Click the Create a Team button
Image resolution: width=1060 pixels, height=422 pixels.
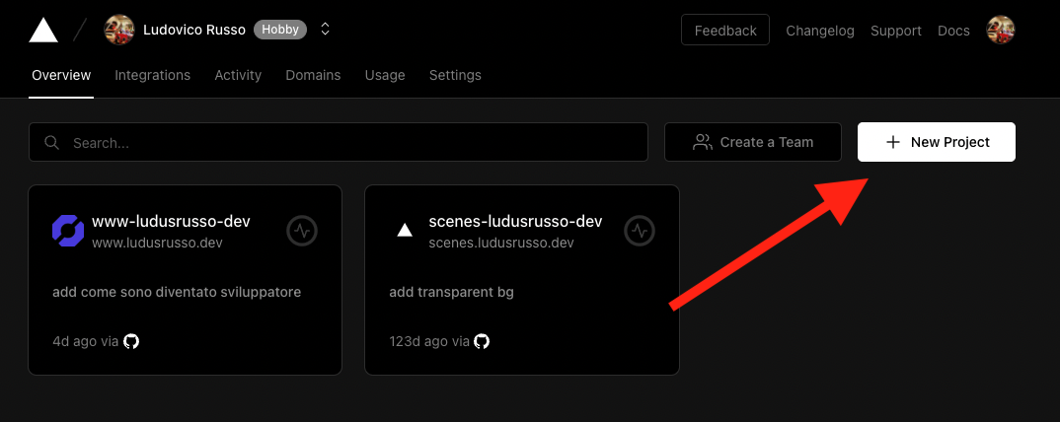coord(752,142)
